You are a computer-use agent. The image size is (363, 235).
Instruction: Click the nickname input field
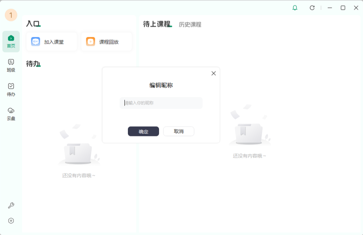[x=161, y=103]
